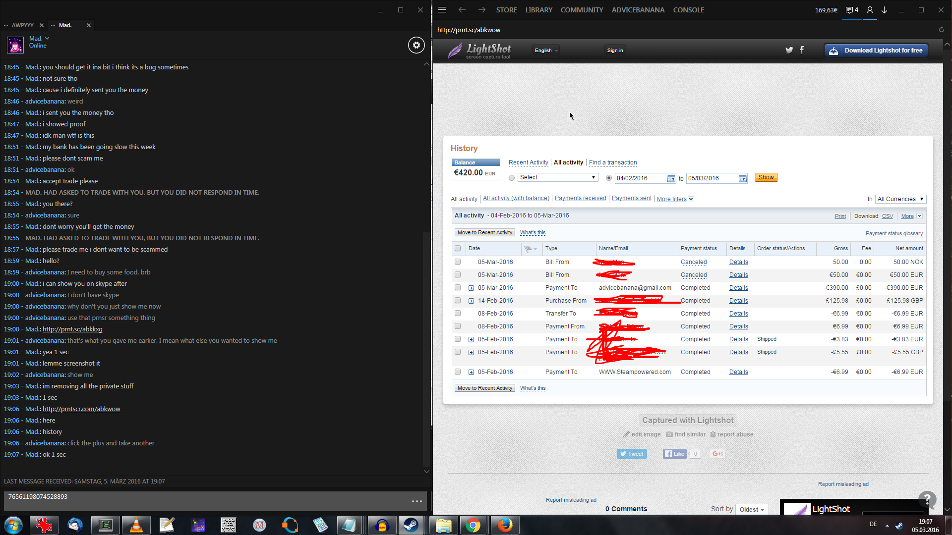952x535 pixels.
Task: Open chat settings gear icon
Action: 416,45
